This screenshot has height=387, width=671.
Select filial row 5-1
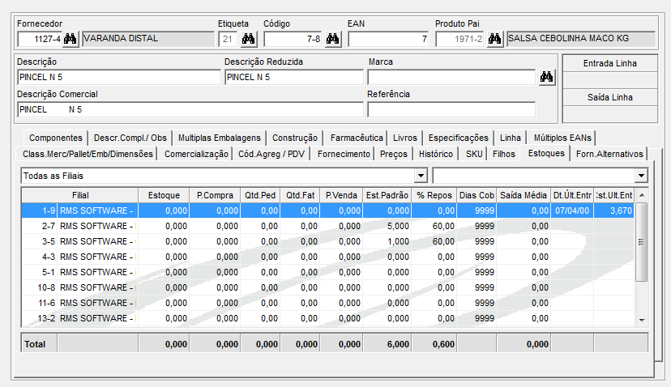(328, 272)
